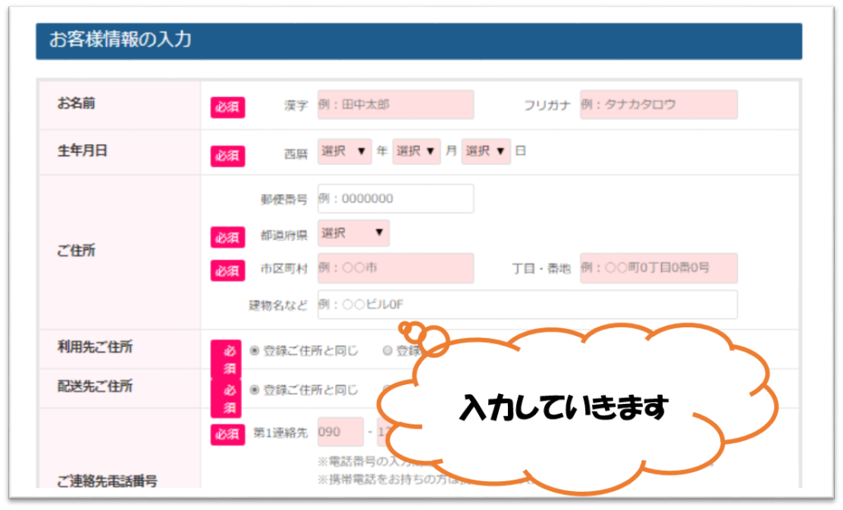Click the 第1連絡先 phone field showing 090
This screenshot has height=510, width=843.
pyautogui.click(x=339, y=431)
